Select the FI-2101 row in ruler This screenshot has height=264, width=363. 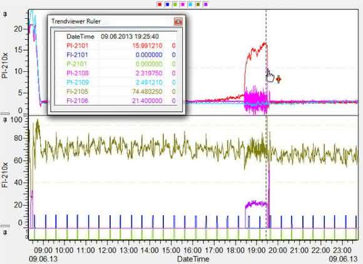point(115,55)
